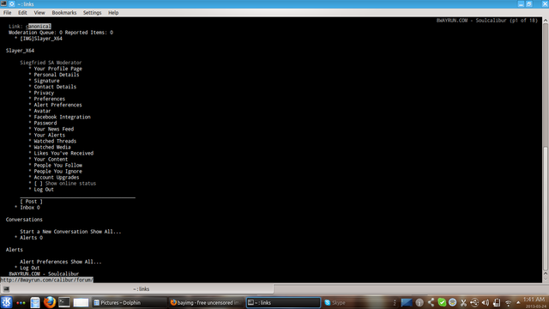Screen dimensions: 549x309
Task: Open the Settings menu
Action: [92, 13]
